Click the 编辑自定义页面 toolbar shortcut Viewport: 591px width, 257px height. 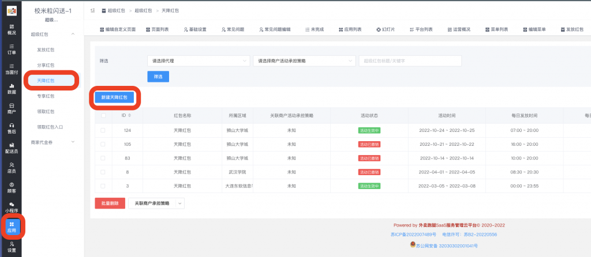pyautogui.click(x=118, y=29)
